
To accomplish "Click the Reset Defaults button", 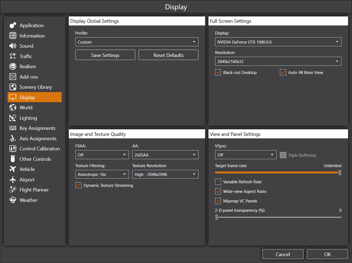I will (x=169, y=55).
